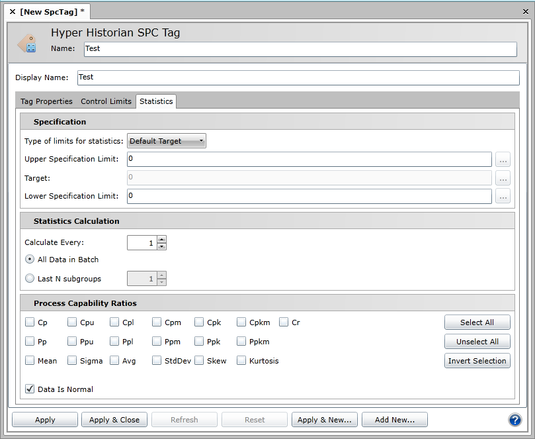This screenshot has height=439, width=535.
Task: Enable the Kurtosis statistic checkbox
Action: 241,361
